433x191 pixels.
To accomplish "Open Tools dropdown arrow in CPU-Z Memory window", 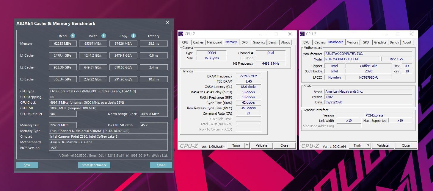I will (247, 145).
